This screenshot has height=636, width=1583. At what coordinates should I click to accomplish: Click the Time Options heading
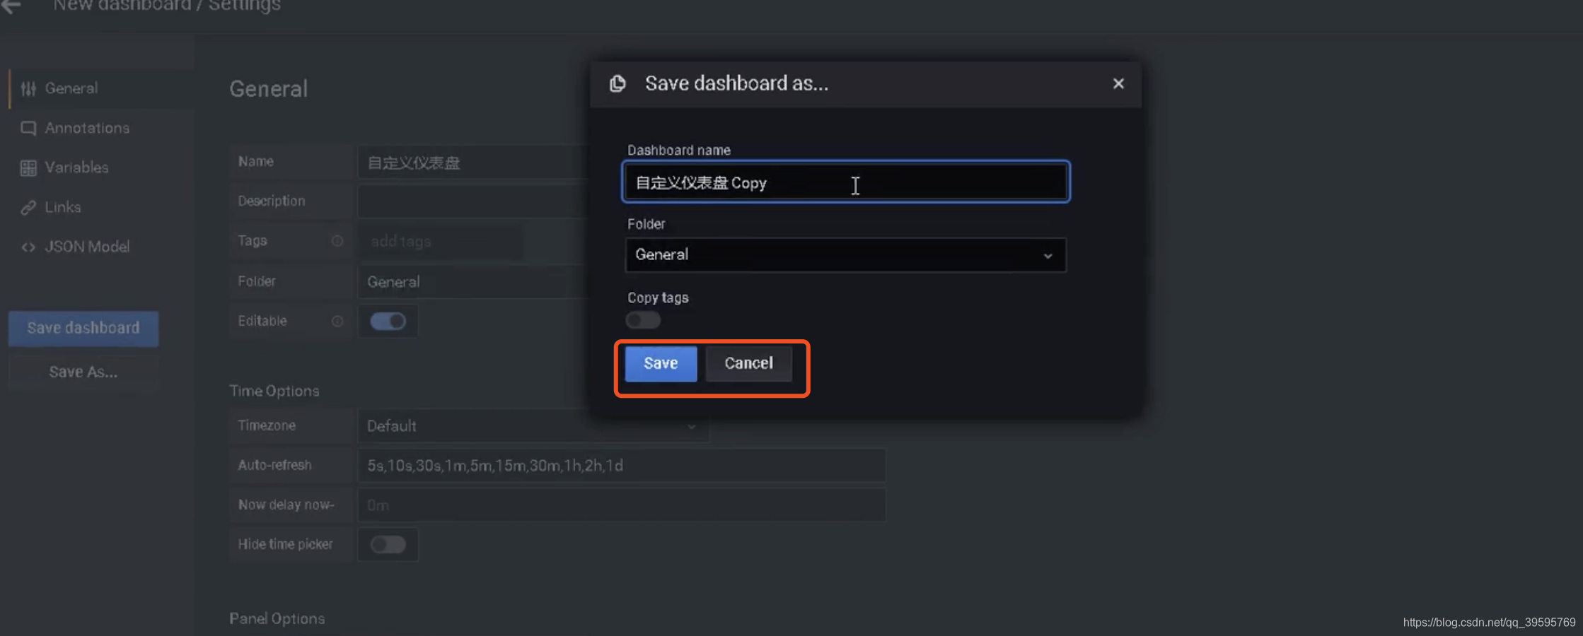(x=274, y=391)
